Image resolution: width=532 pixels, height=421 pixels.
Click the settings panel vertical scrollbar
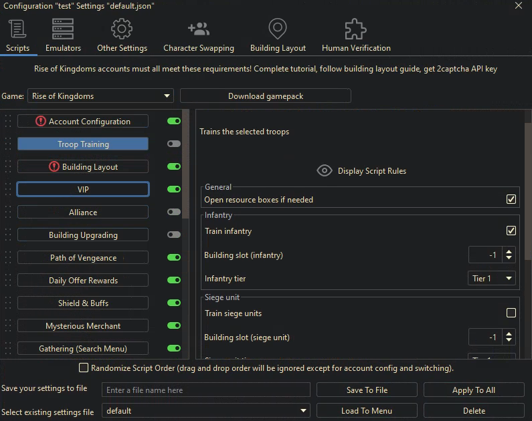(528, 191)
